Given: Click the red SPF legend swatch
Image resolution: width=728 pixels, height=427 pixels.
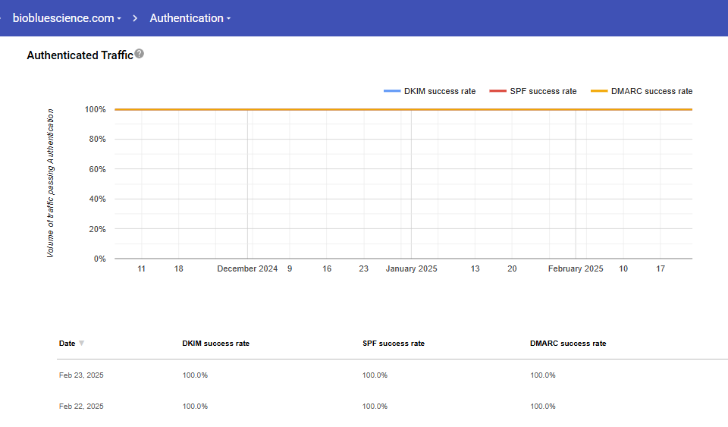Looking at the screenshot, I should click(x=497, y=91).
